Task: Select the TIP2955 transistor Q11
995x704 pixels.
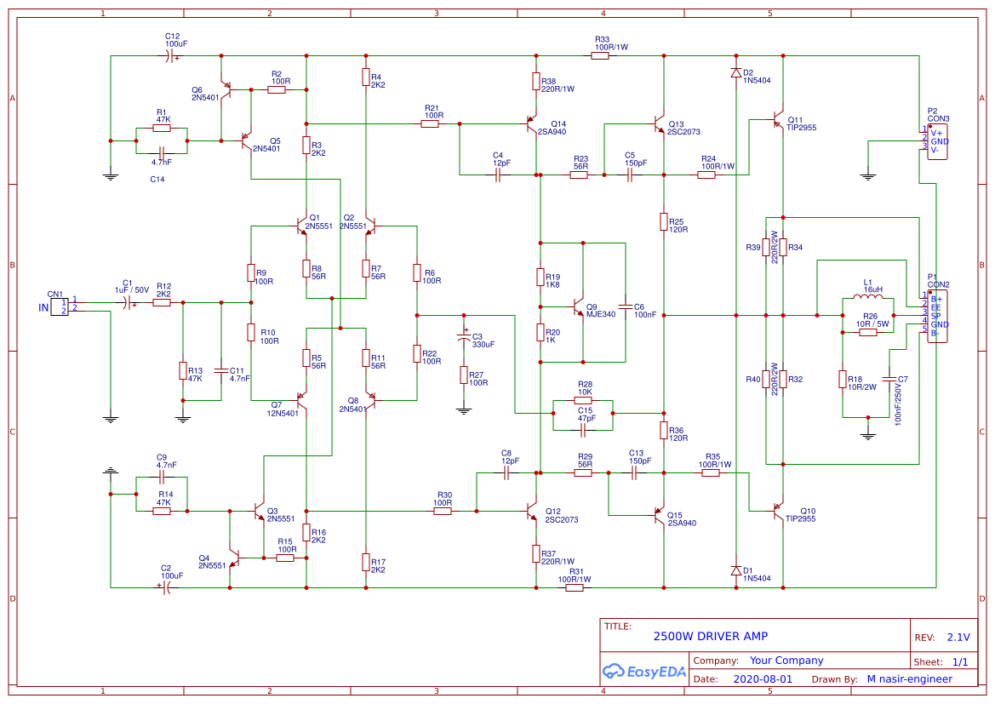Action: click(779, 122)
